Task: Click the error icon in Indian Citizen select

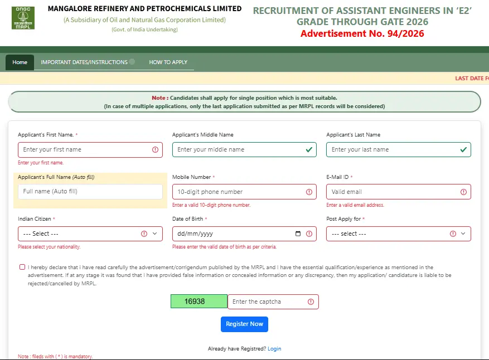Action: click(x=144, y=233)
